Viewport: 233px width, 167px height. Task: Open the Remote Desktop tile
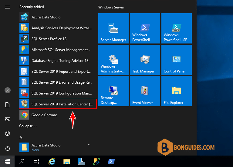[x=113, y=91]
